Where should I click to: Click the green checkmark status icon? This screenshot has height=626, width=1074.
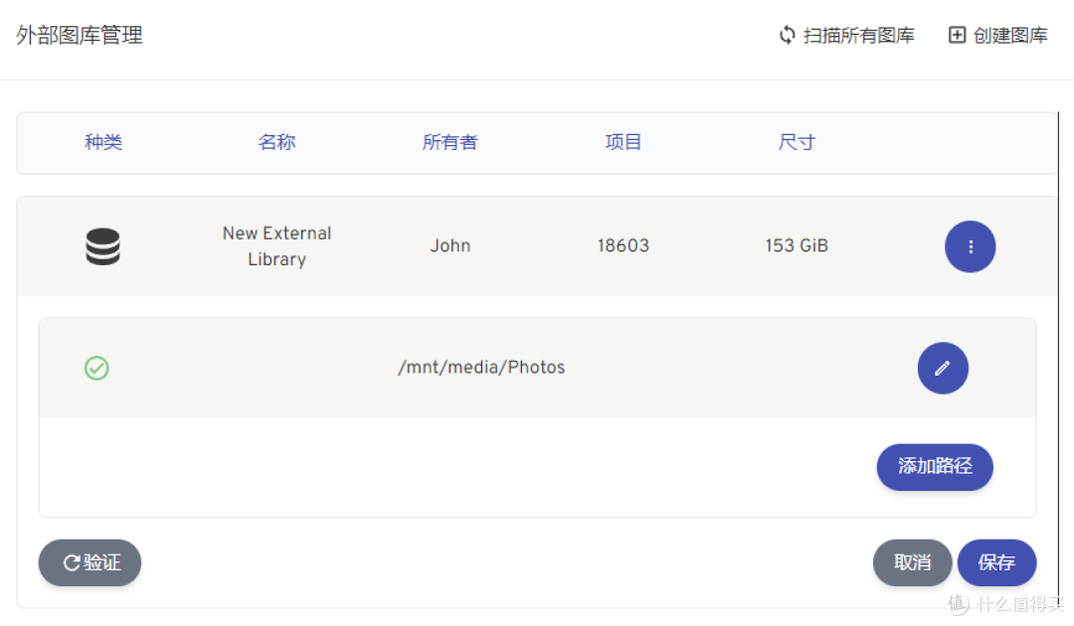pyautogui.click(x=96, y=369)
